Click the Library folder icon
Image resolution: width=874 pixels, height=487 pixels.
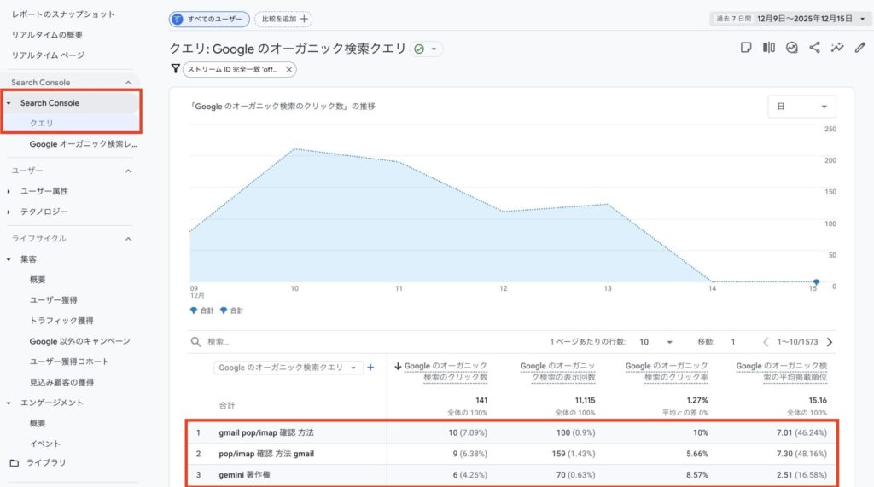14,462
